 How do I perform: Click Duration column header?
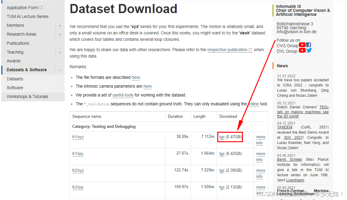tap(175, 117)
